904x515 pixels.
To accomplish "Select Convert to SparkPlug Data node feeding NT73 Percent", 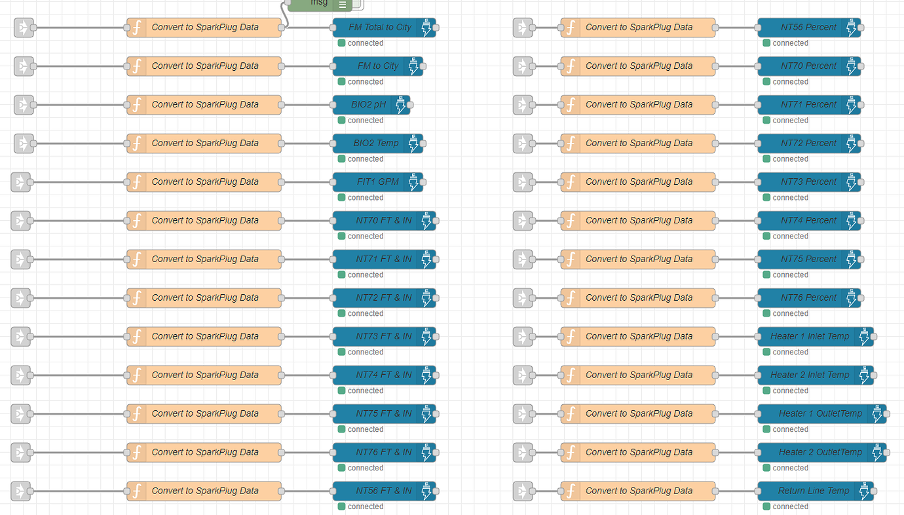I will (638, 182).
